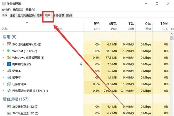The width and height of the screenshot is (174, 116).
Task: Expand the 搜狗高速浏览器 process group
Action: [3, 91]
